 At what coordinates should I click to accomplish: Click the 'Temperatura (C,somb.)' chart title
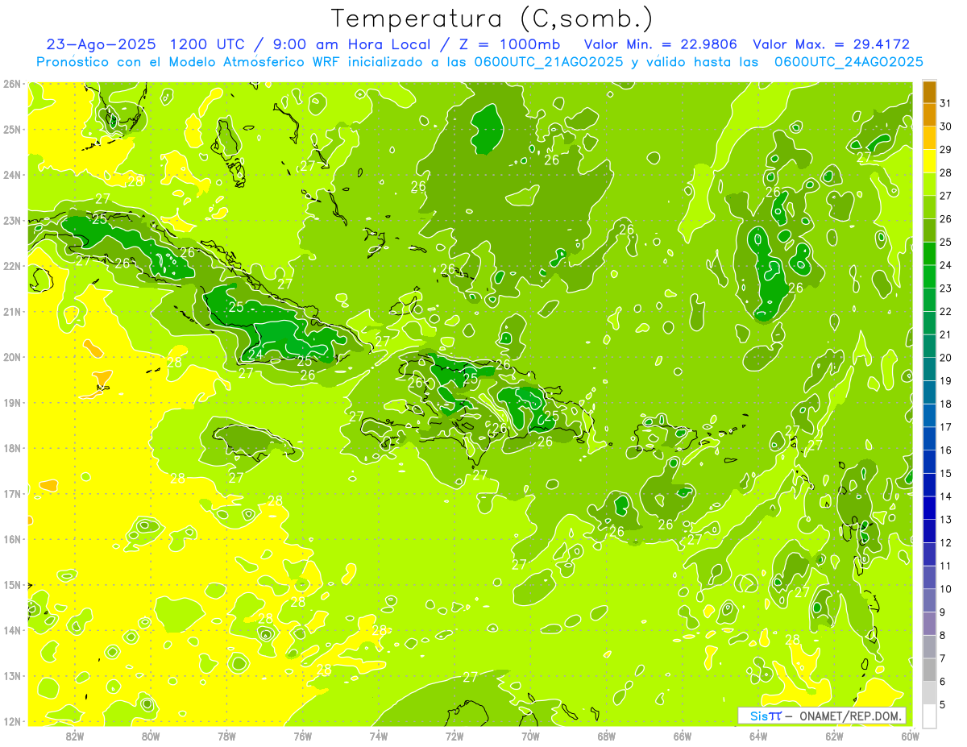point(492,19)
